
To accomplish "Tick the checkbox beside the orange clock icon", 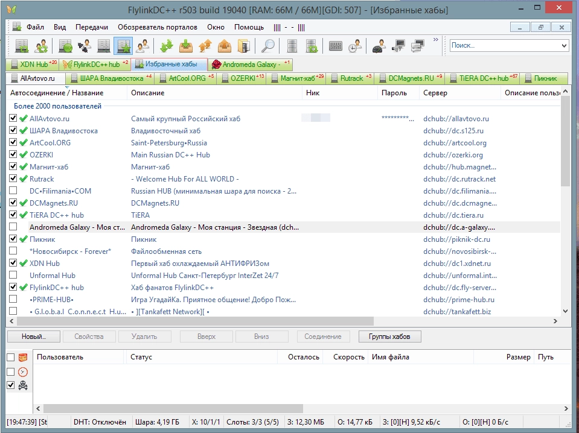I will click(11, 371).
